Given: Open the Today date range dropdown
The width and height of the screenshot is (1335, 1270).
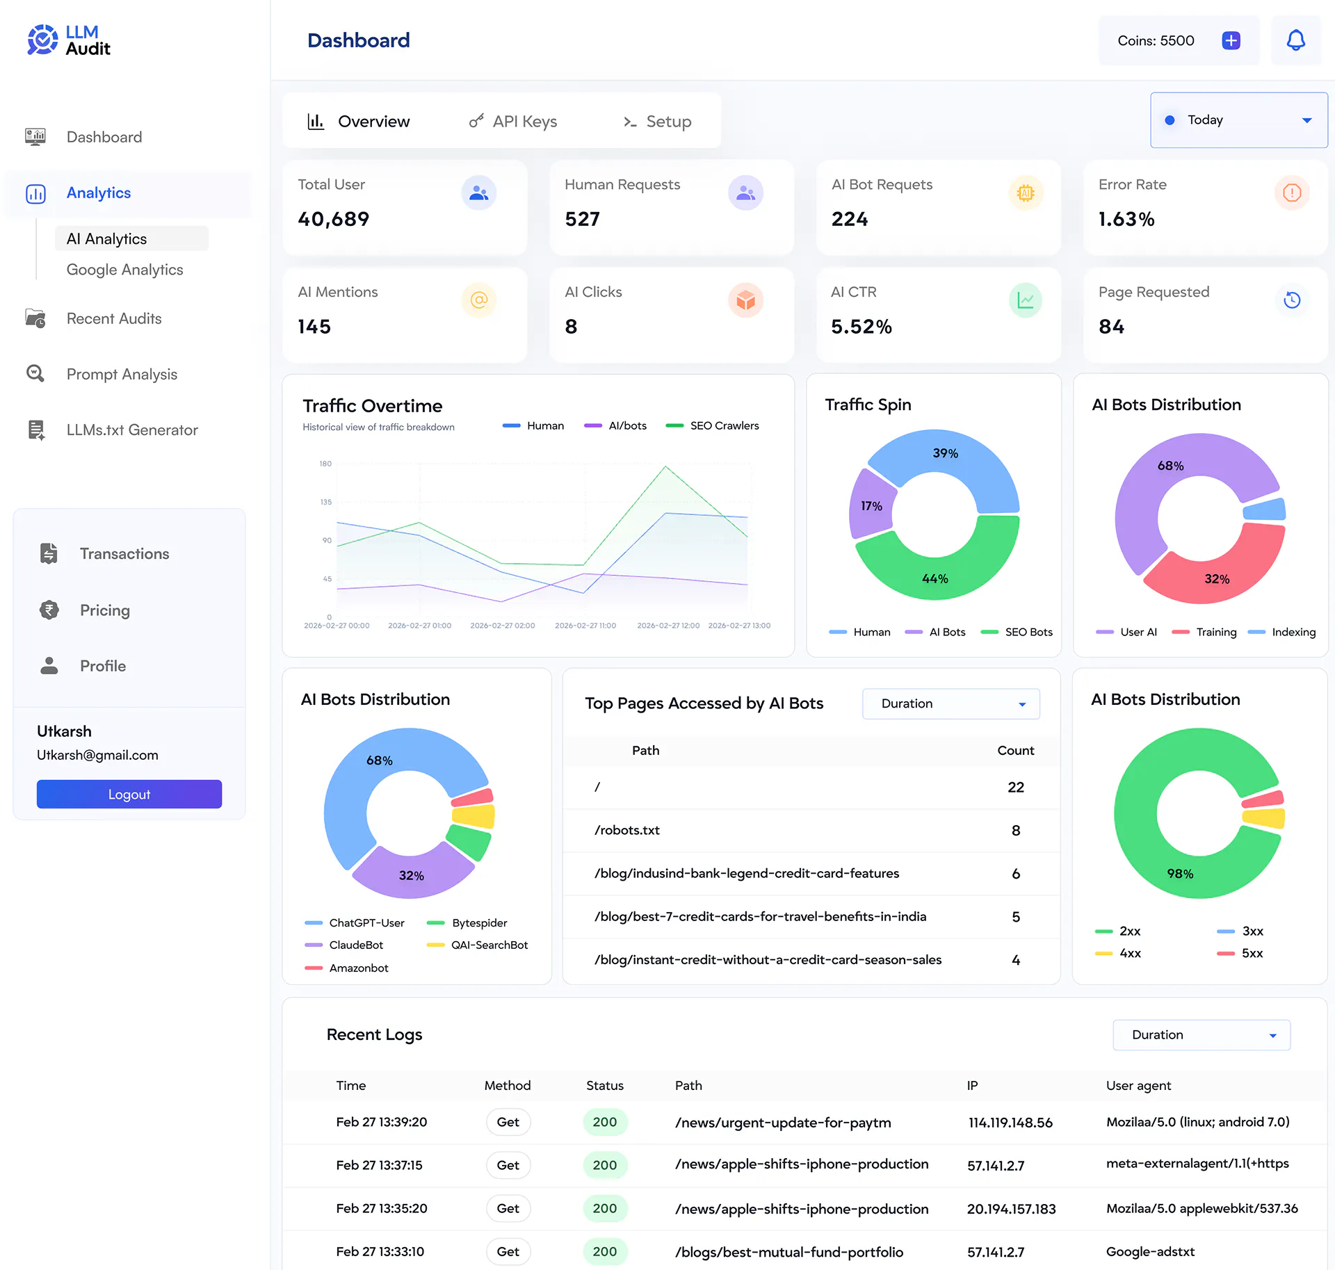Looking at the screenshot, I should [x=1238, y=120].
